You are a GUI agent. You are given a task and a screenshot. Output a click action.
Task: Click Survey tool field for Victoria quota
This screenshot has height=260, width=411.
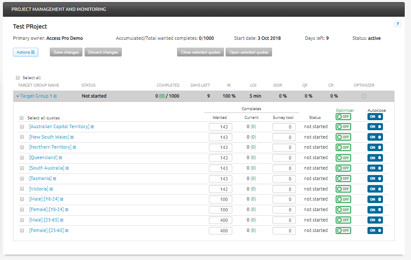click(284, 189)
